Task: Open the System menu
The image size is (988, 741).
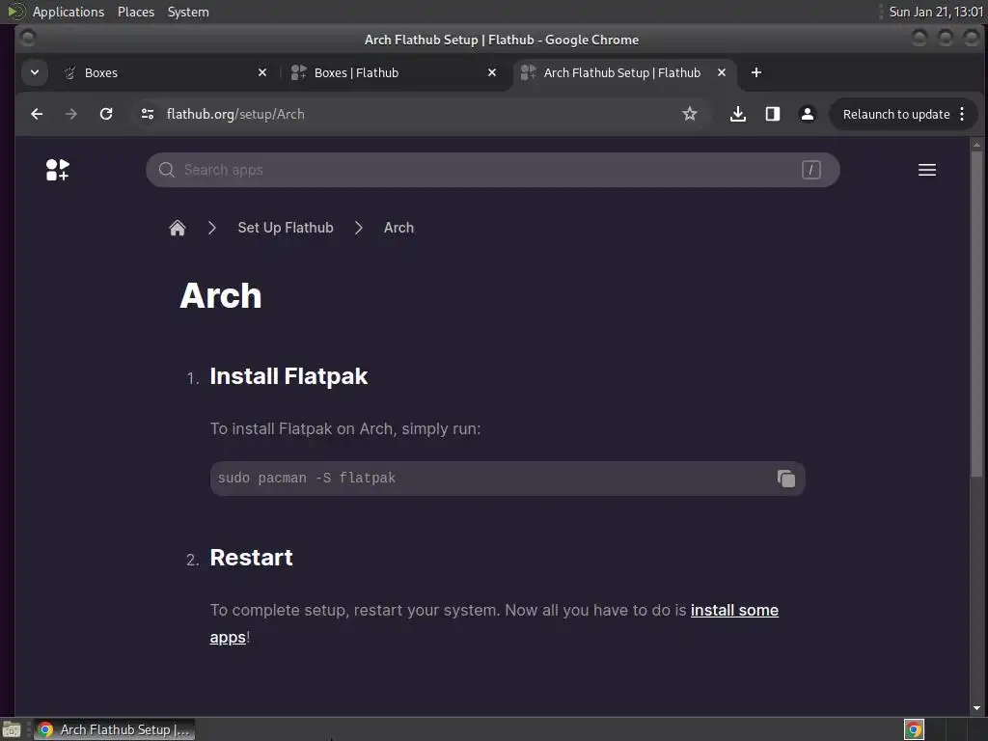Action: 188,12
